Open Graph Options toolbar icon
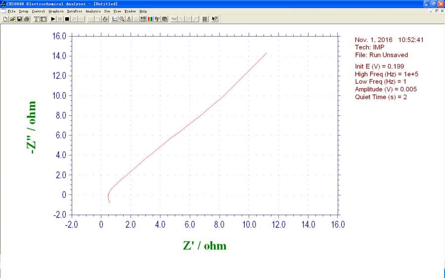This screenshot has width=445, height=278. pyautogui.click(x=143, y=19)
